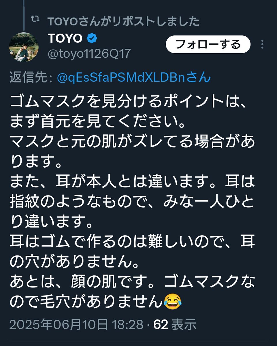Click the 返信先 reply-to label
Viewport: 277px width, 346px height.
point(31,78)
